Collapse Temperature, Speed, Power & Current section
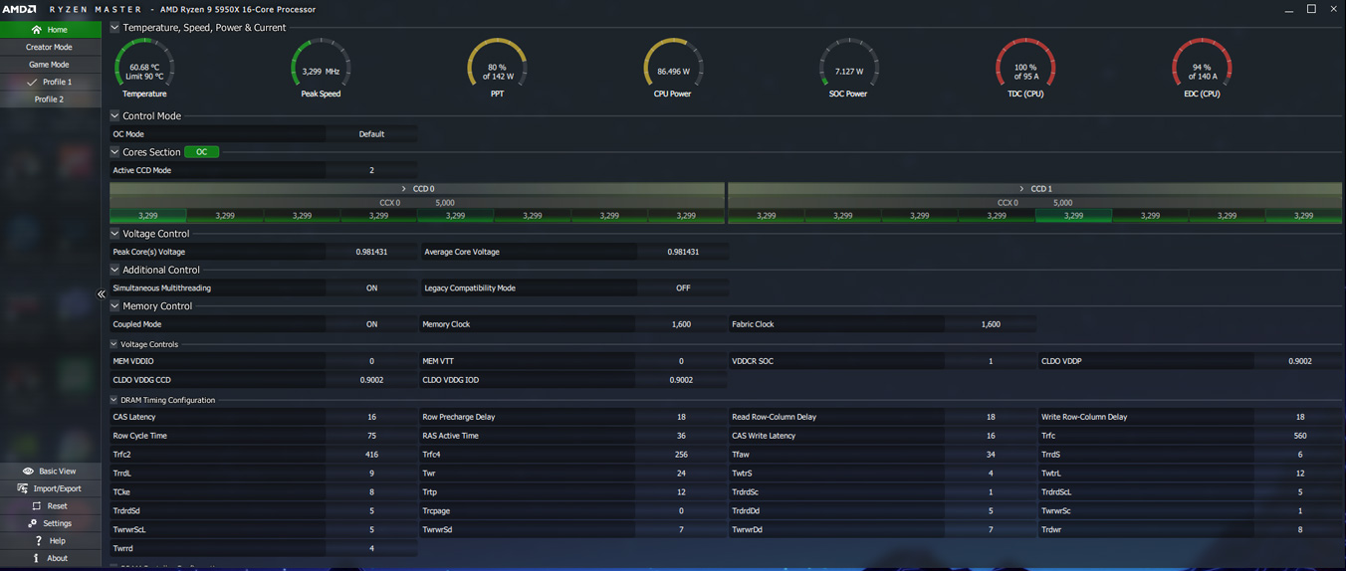Image resolution: width=1346 pixels, height=571 pixels. pos(114,28)
